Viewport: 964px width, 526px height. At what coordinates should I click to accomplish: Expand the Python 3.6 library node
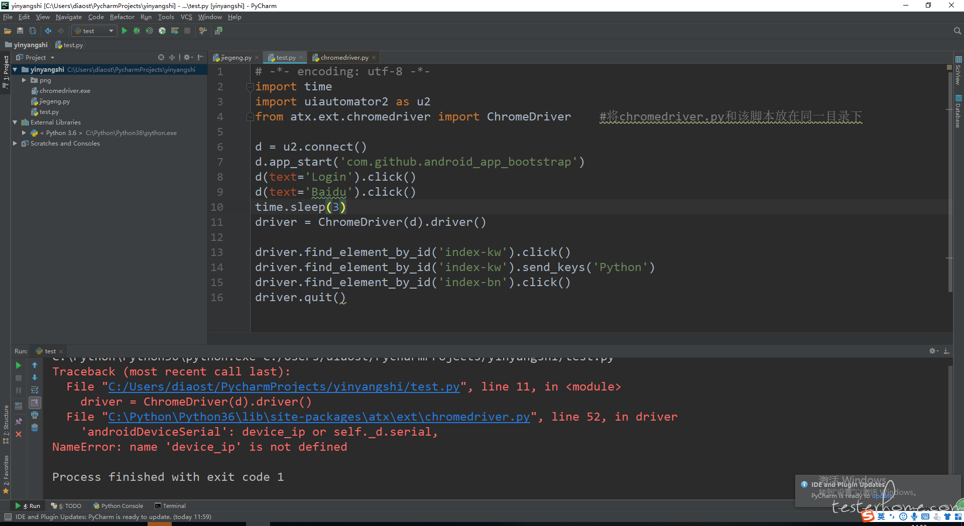point(24,133)
